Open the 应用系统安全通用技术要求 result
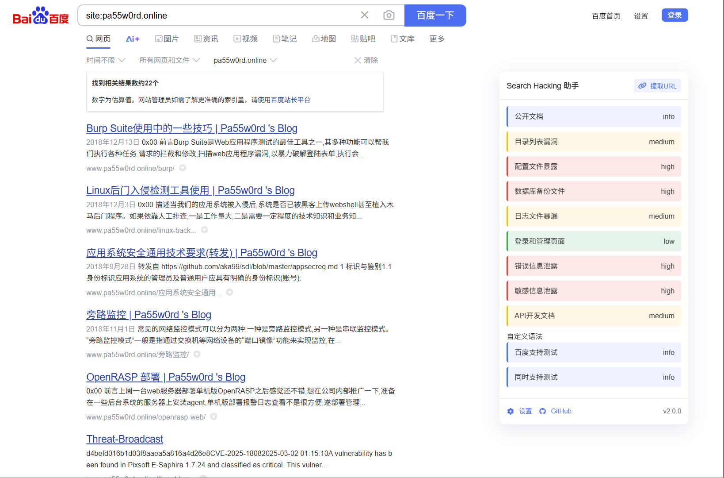Screen dimensions: 724x478 click(202, 253)
